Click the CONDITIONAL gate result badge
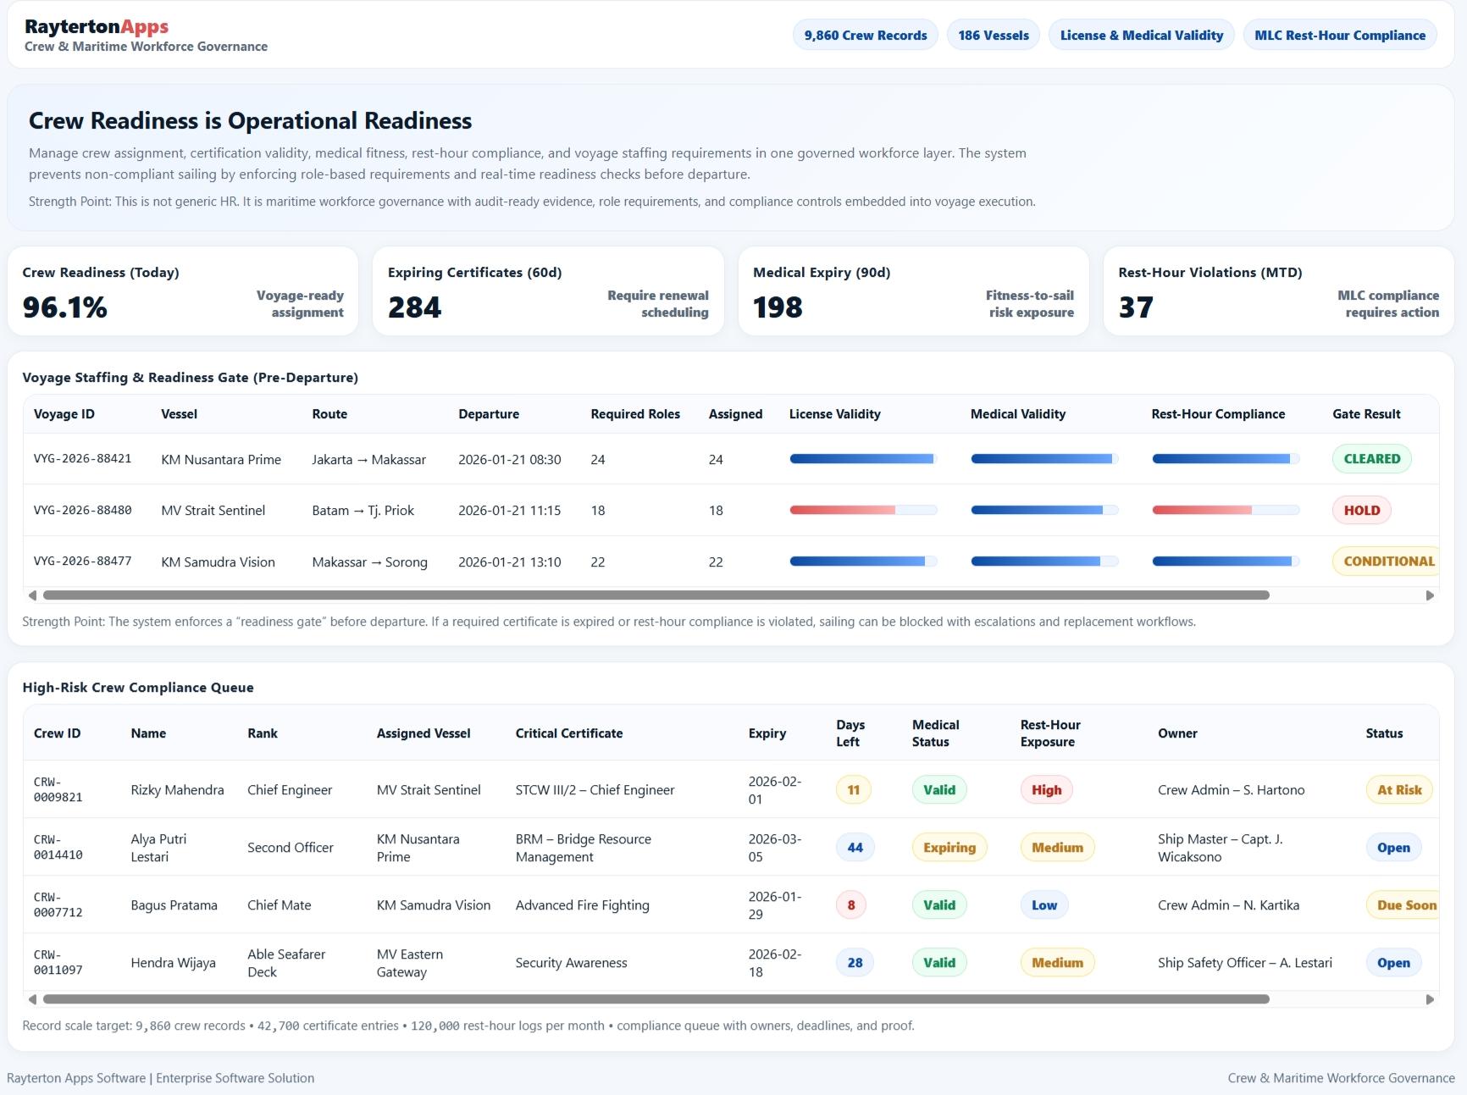 coord(1387,561)
